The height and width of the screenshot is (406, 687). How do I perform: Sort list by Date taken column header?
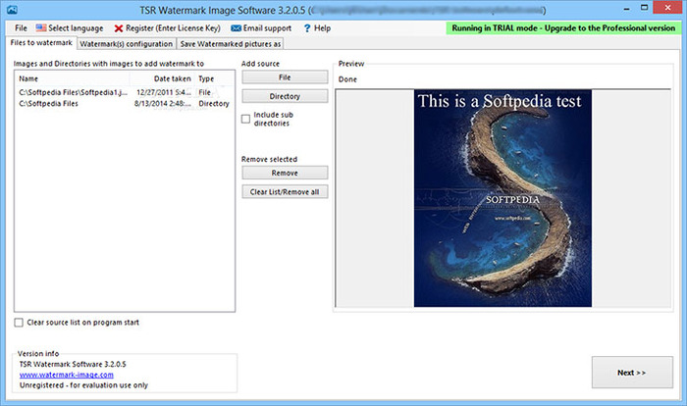coord(172,78)
